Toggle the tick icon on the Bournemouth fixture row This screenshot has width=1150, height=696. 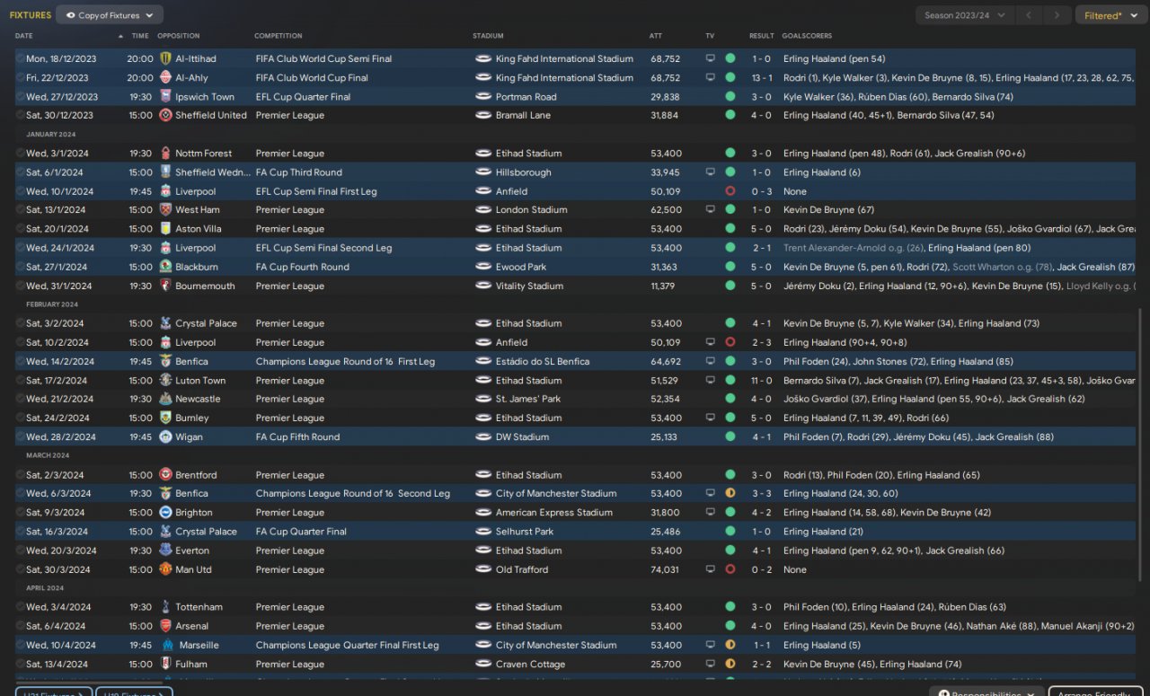pyautogui.click(x=20, y=286)
